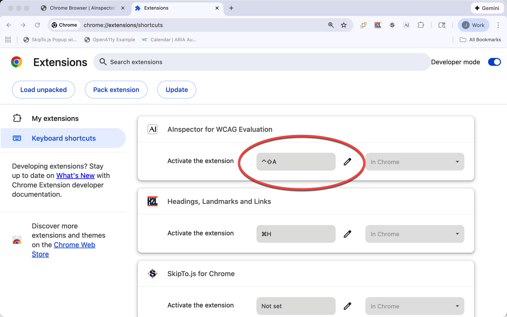
Task: Click the Pack extension button
Action: tap(116, 90)
